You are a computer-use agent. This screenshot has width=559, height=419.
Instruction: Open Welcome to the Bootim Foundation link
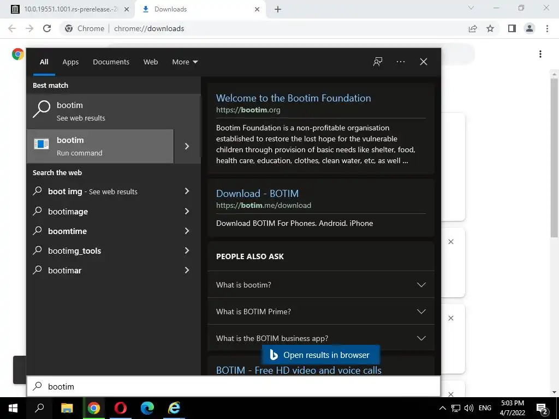click(293, 98)
